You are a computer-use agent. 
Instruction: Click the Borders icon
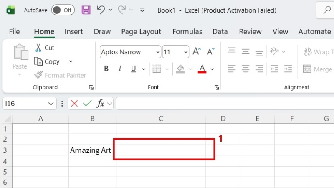pyautogui.click(x=157, y=69)
